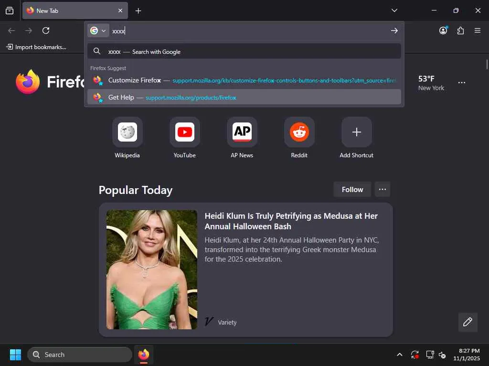Open the Extensions puzzle icon
The image size is (489, 366).
coord(460,30)
